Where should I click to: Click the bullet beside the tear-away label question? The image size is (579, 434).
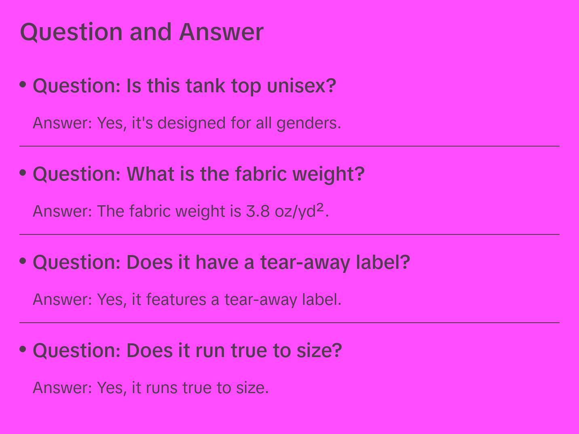(23, 261)
